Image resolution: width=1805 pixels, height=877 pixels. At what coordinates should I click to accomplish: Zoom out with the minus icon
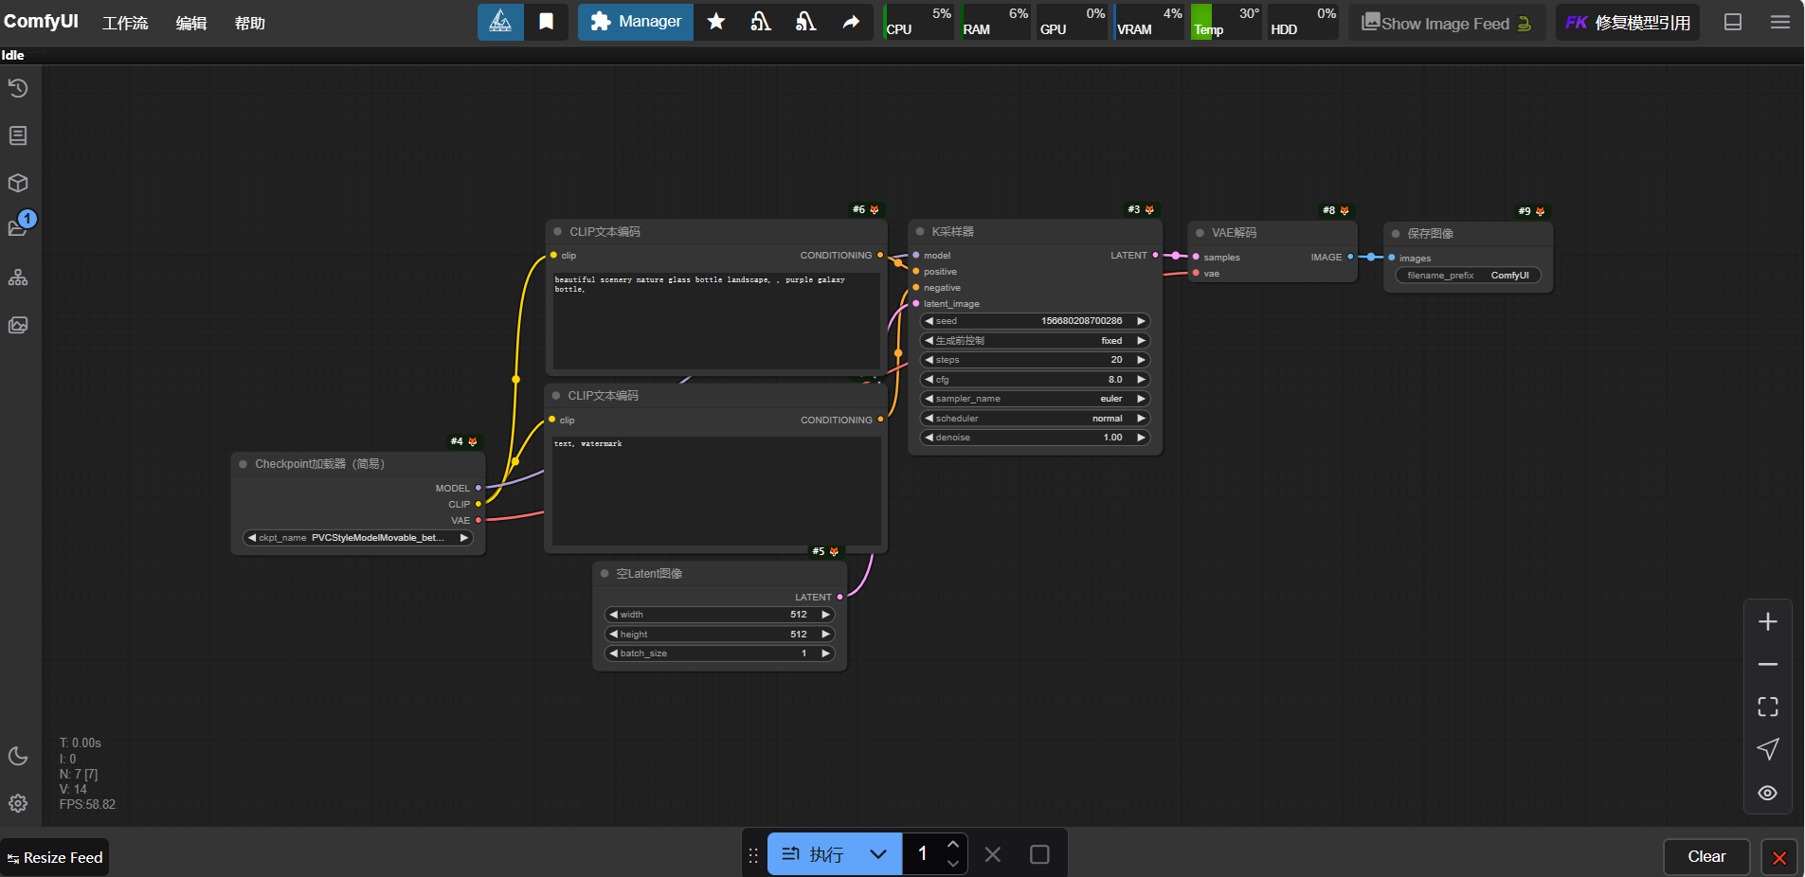pos(1768,664)
